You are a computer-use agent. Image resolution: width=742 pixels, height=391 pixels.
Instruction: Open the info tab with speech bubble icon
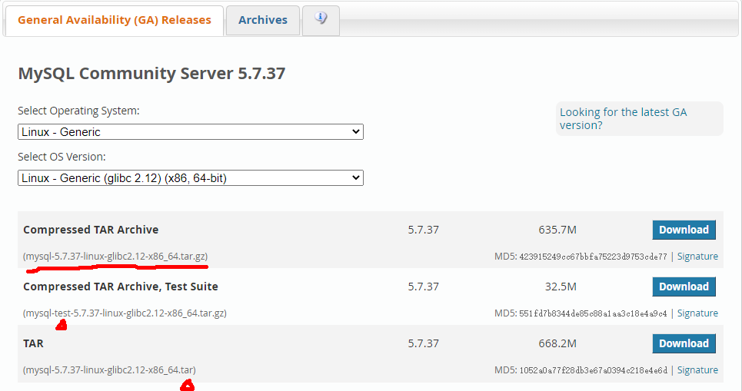pos(321,20)
